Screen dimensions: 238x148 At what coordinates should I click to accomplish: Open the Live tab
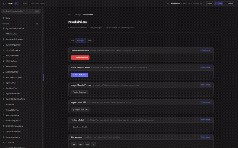coord(72,41)
